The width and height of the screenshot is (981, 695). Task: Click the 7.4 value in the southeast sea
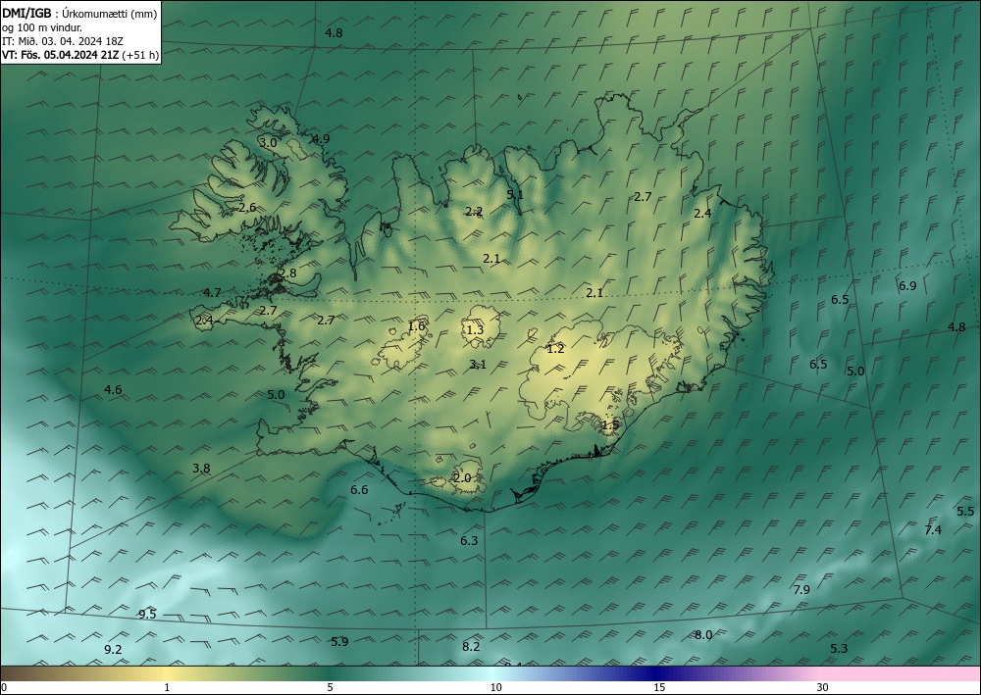(x=933, y=530)
